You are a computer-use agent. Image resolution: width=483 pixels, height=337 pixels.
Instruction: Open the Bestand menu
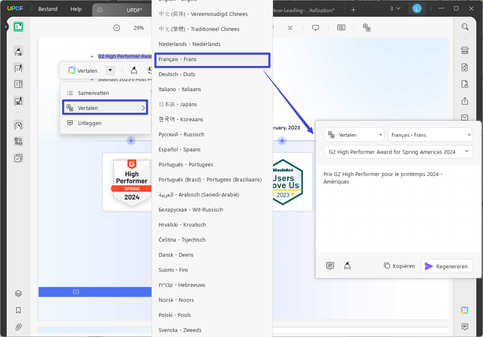pyautogui.click(x=48, y=9)
